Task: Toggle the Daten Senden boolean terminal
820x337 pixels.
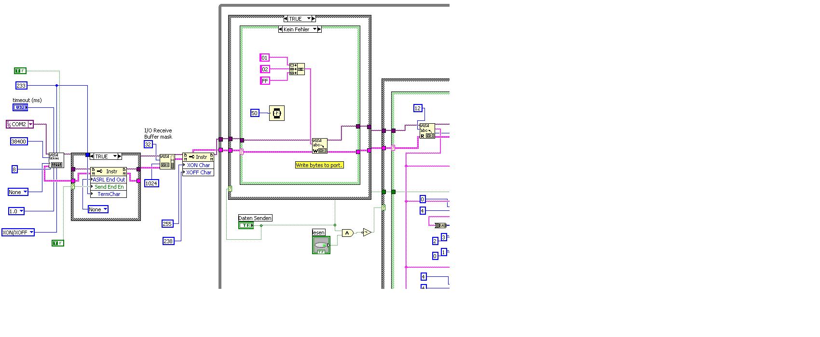Action: pyautogui.click(x=246, y=225)
